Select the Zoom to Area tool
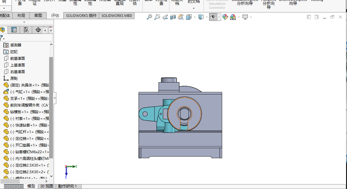Viewport: 347px width, 189px height. click(x=157, y=17)
